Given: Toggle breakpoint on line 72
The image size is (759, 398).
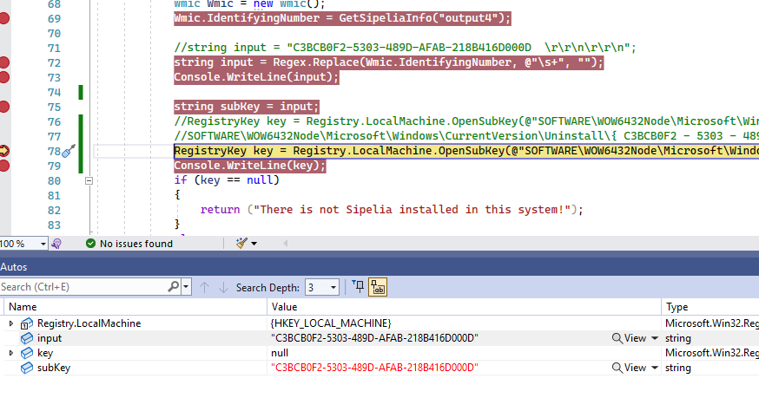Looking at the screenshot, I should [x=3, y=63].
